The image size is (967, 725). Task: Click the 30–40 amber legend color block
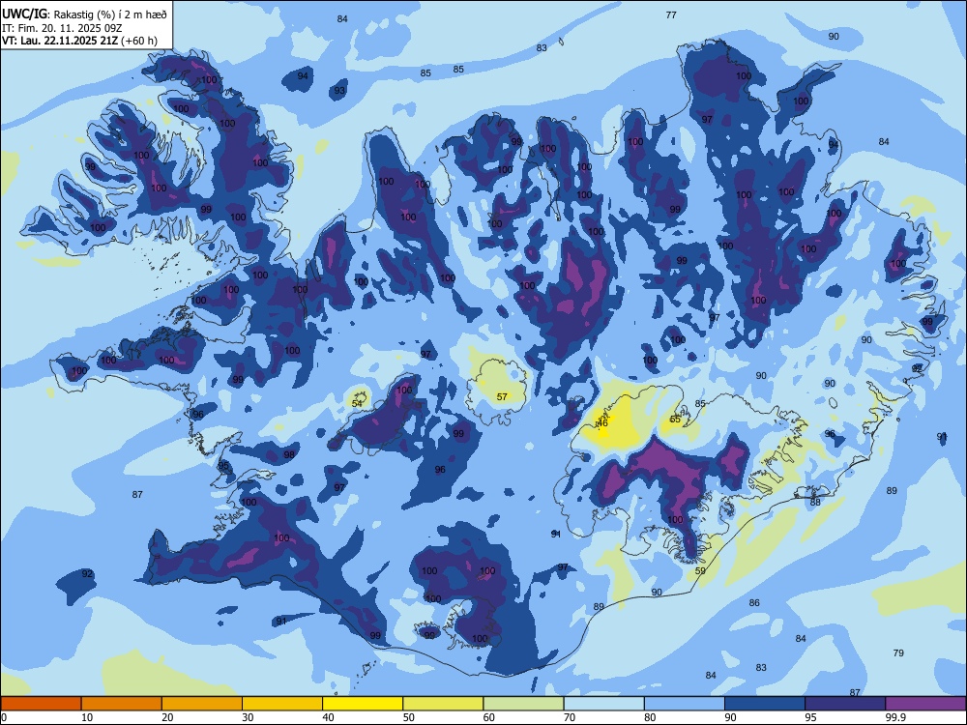pos(282,704)
